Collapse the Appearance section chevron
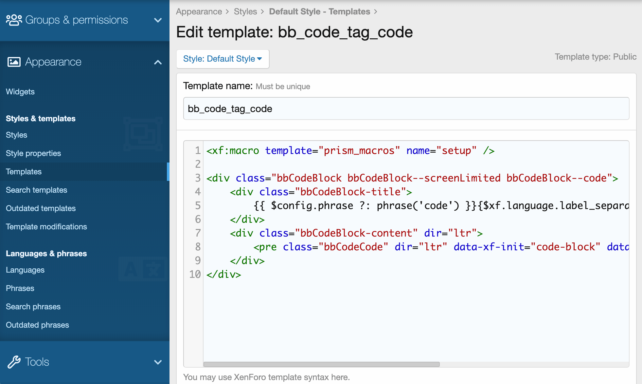Image resolution: width=642 pixels, height=384 pixels. [158, 62]
